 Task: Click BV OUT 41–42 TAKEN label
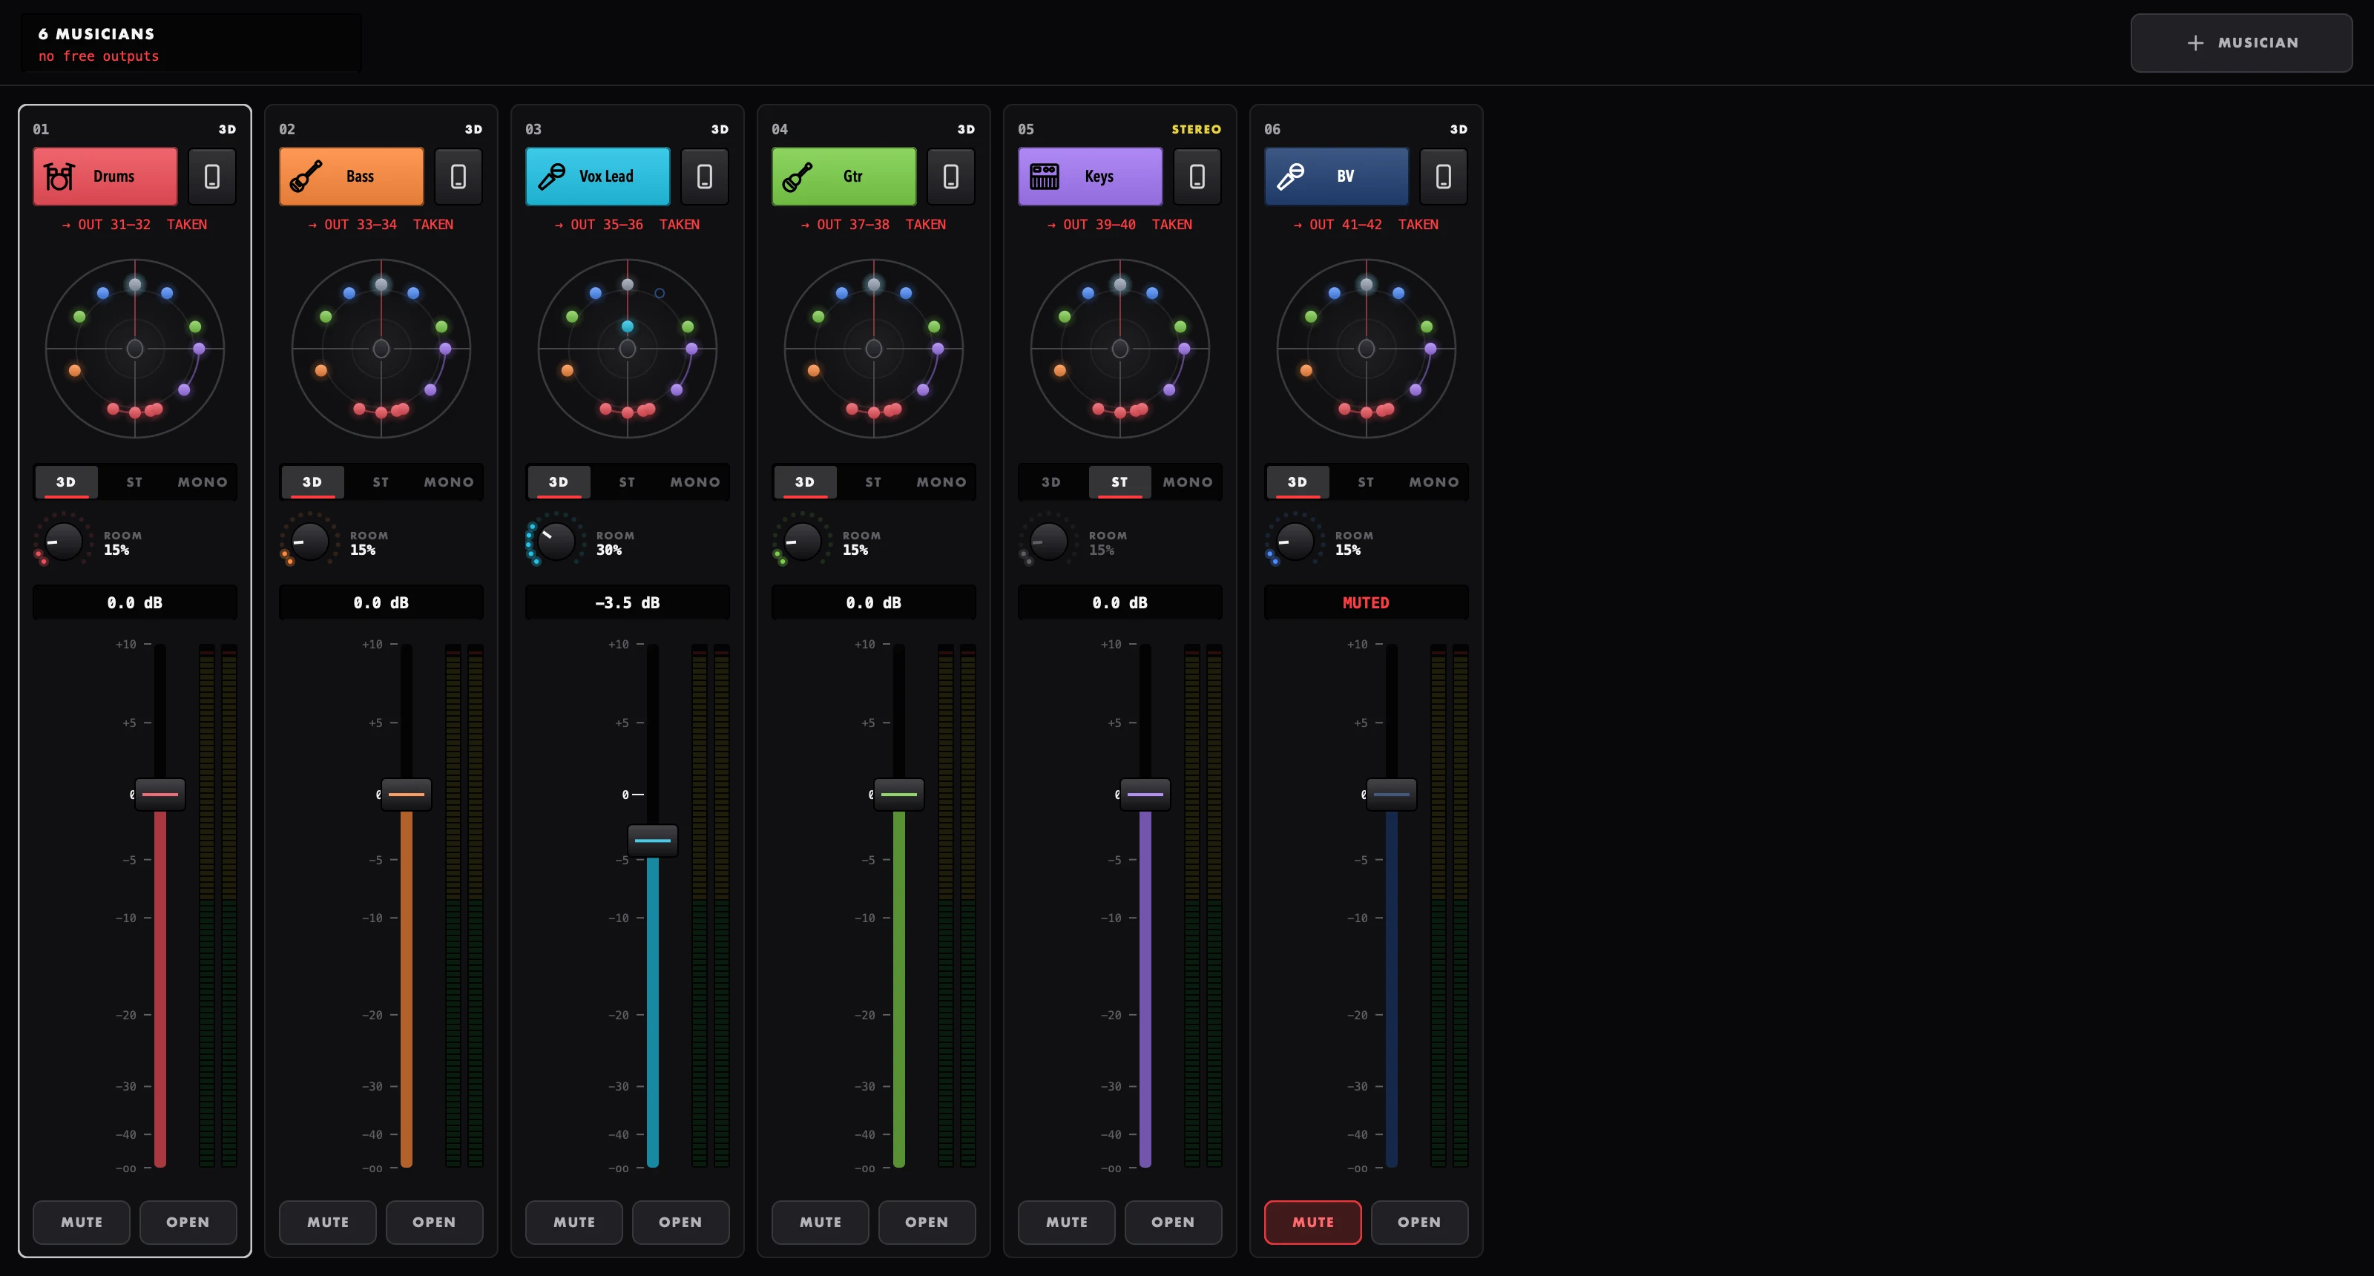click(x=1366, y=224)
